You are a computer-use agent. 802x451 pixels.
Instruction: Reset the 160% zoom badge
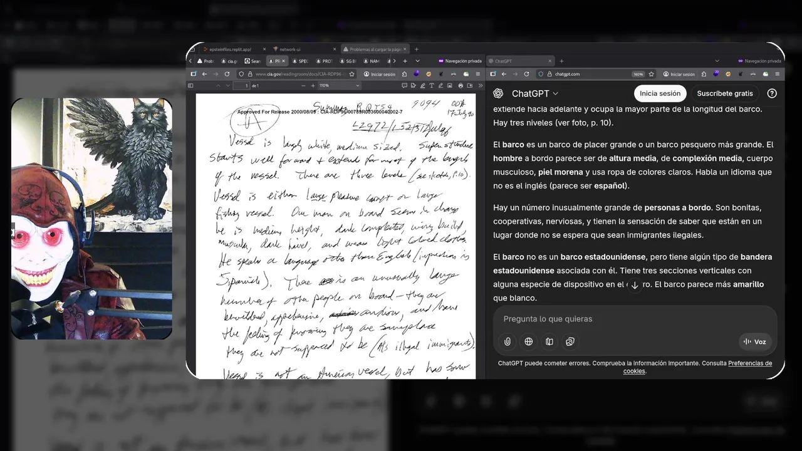638,74
